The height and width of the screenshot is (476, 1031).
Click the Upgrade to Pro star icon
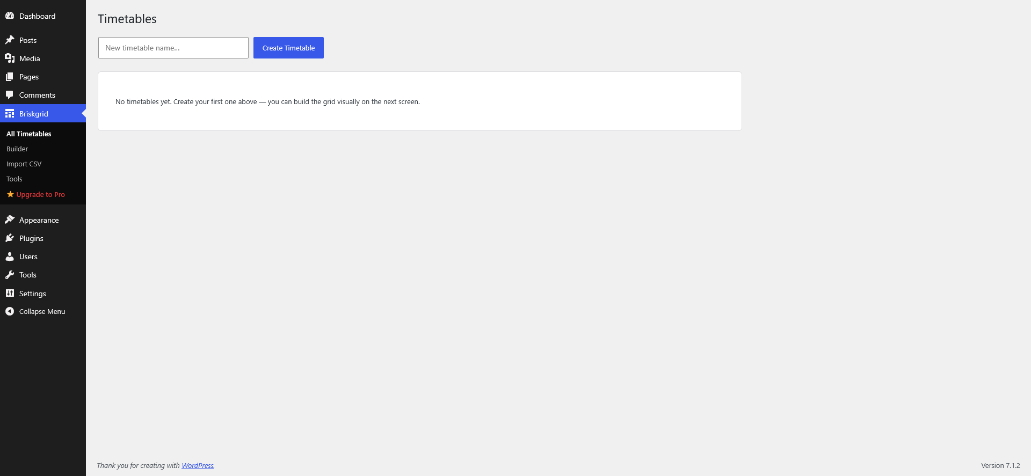coord(10,194)
